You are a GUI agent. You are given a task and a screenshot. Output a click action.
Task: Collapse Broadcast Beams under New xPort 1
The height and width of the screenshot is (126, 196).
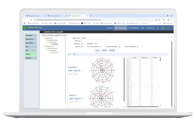pyautogui.click(x=46, y=40)
